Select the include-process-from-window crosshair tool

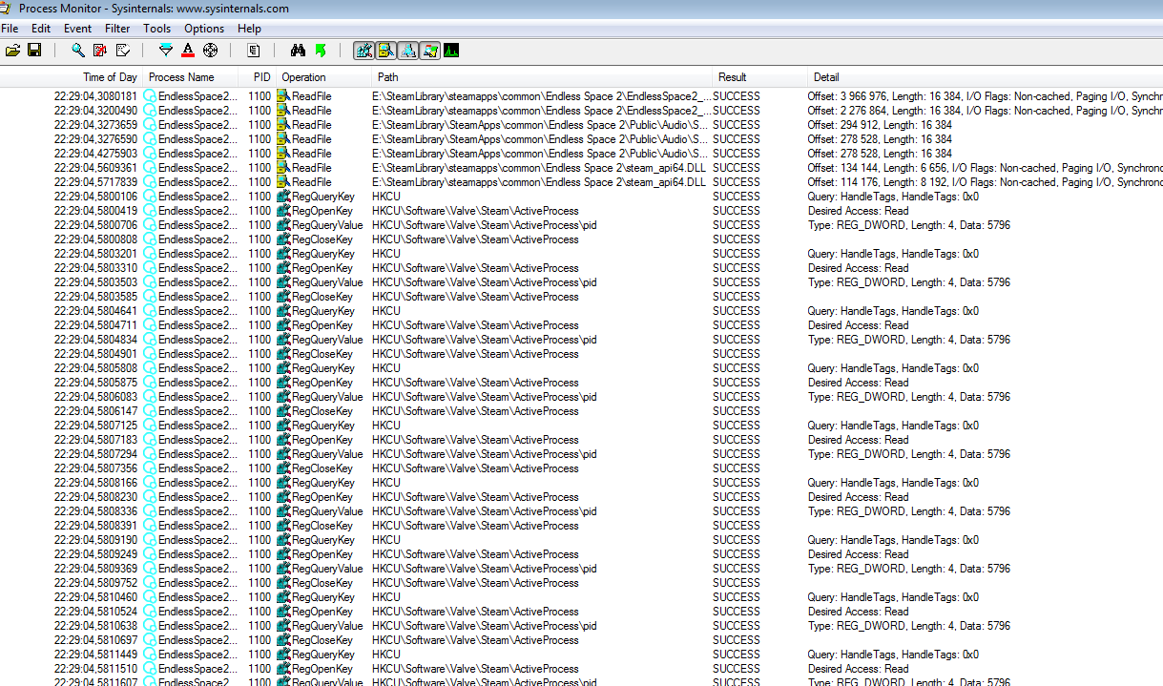click(x=210, y=51)
